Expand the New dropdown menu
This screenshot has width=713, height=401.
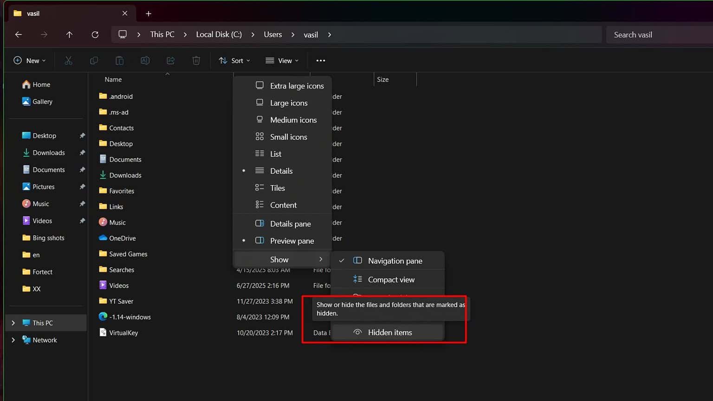(x=30, y=60)
